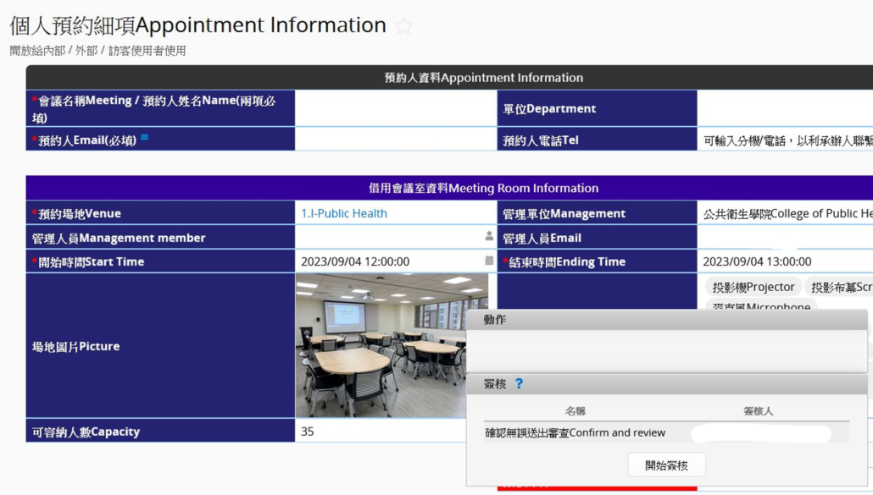Click the envelope icon beside Email label

[x=145, y=137]
